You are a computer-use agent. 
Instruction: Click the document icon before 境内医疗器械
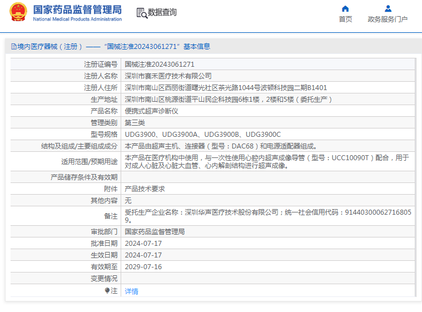pos(14,47)
